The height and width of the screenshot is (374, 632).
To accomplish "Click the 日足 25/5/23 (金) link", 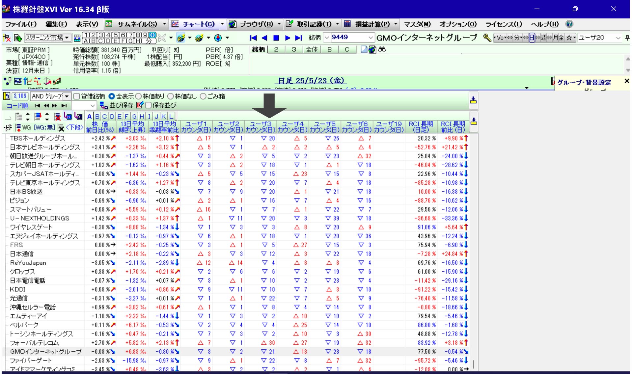I will [311, 81].
